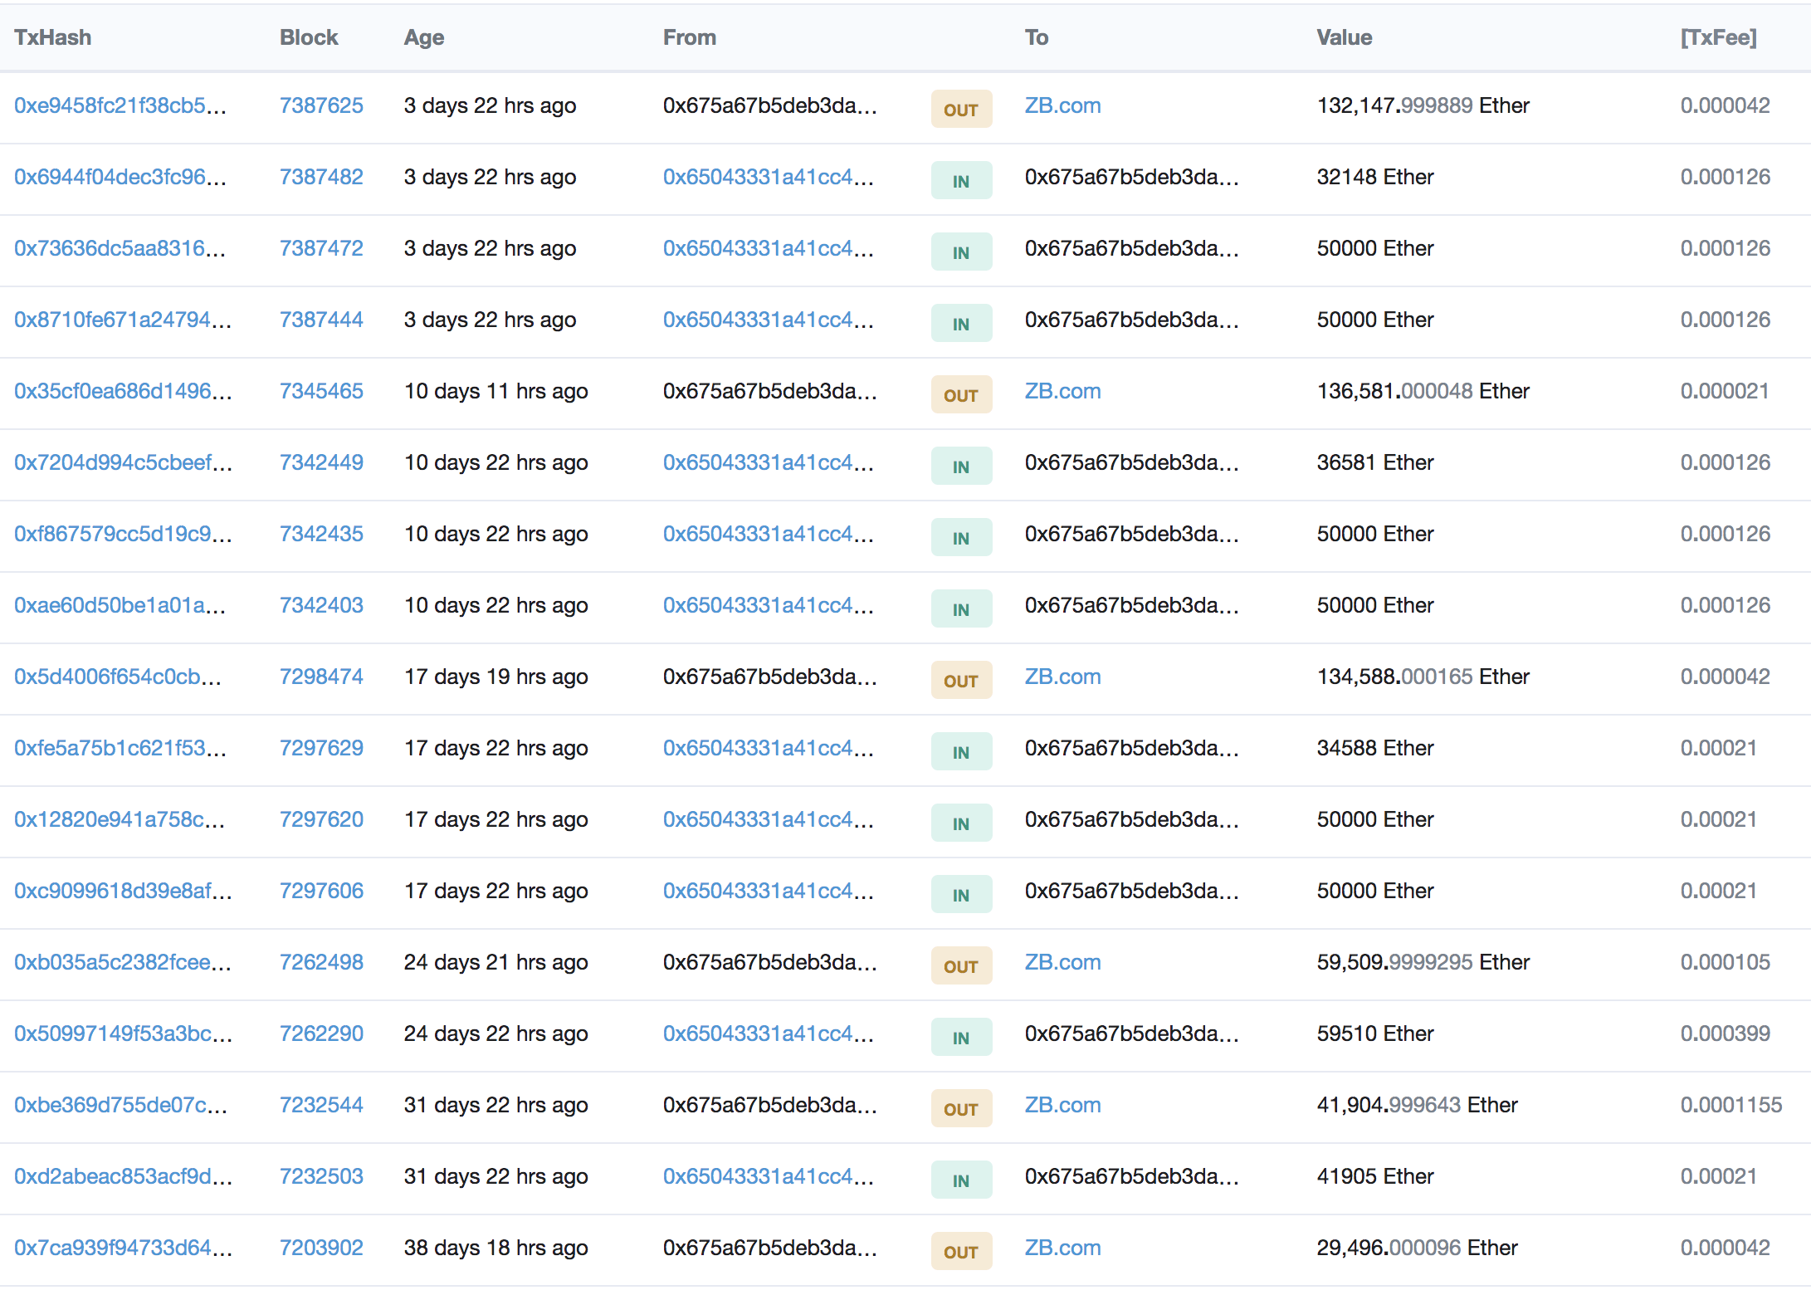Select the value 29,496.000096 Ether

coord(1417,1248)
